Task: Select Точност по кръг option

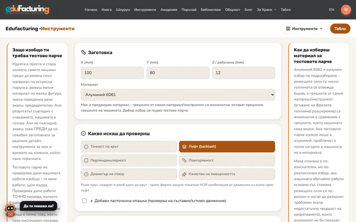Action: [129, 147]
